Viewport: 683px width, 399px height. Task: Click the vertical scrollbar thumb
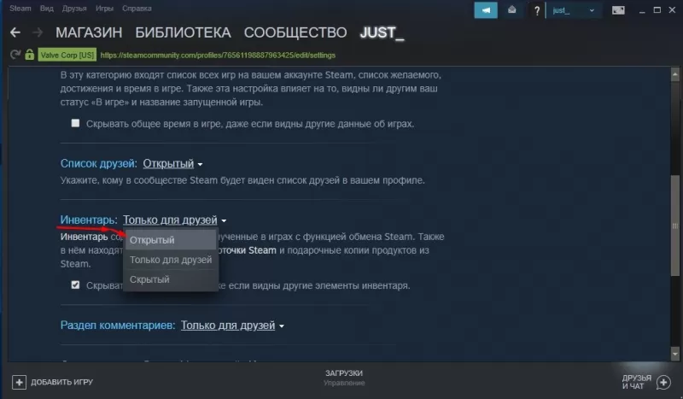point(675,226)
